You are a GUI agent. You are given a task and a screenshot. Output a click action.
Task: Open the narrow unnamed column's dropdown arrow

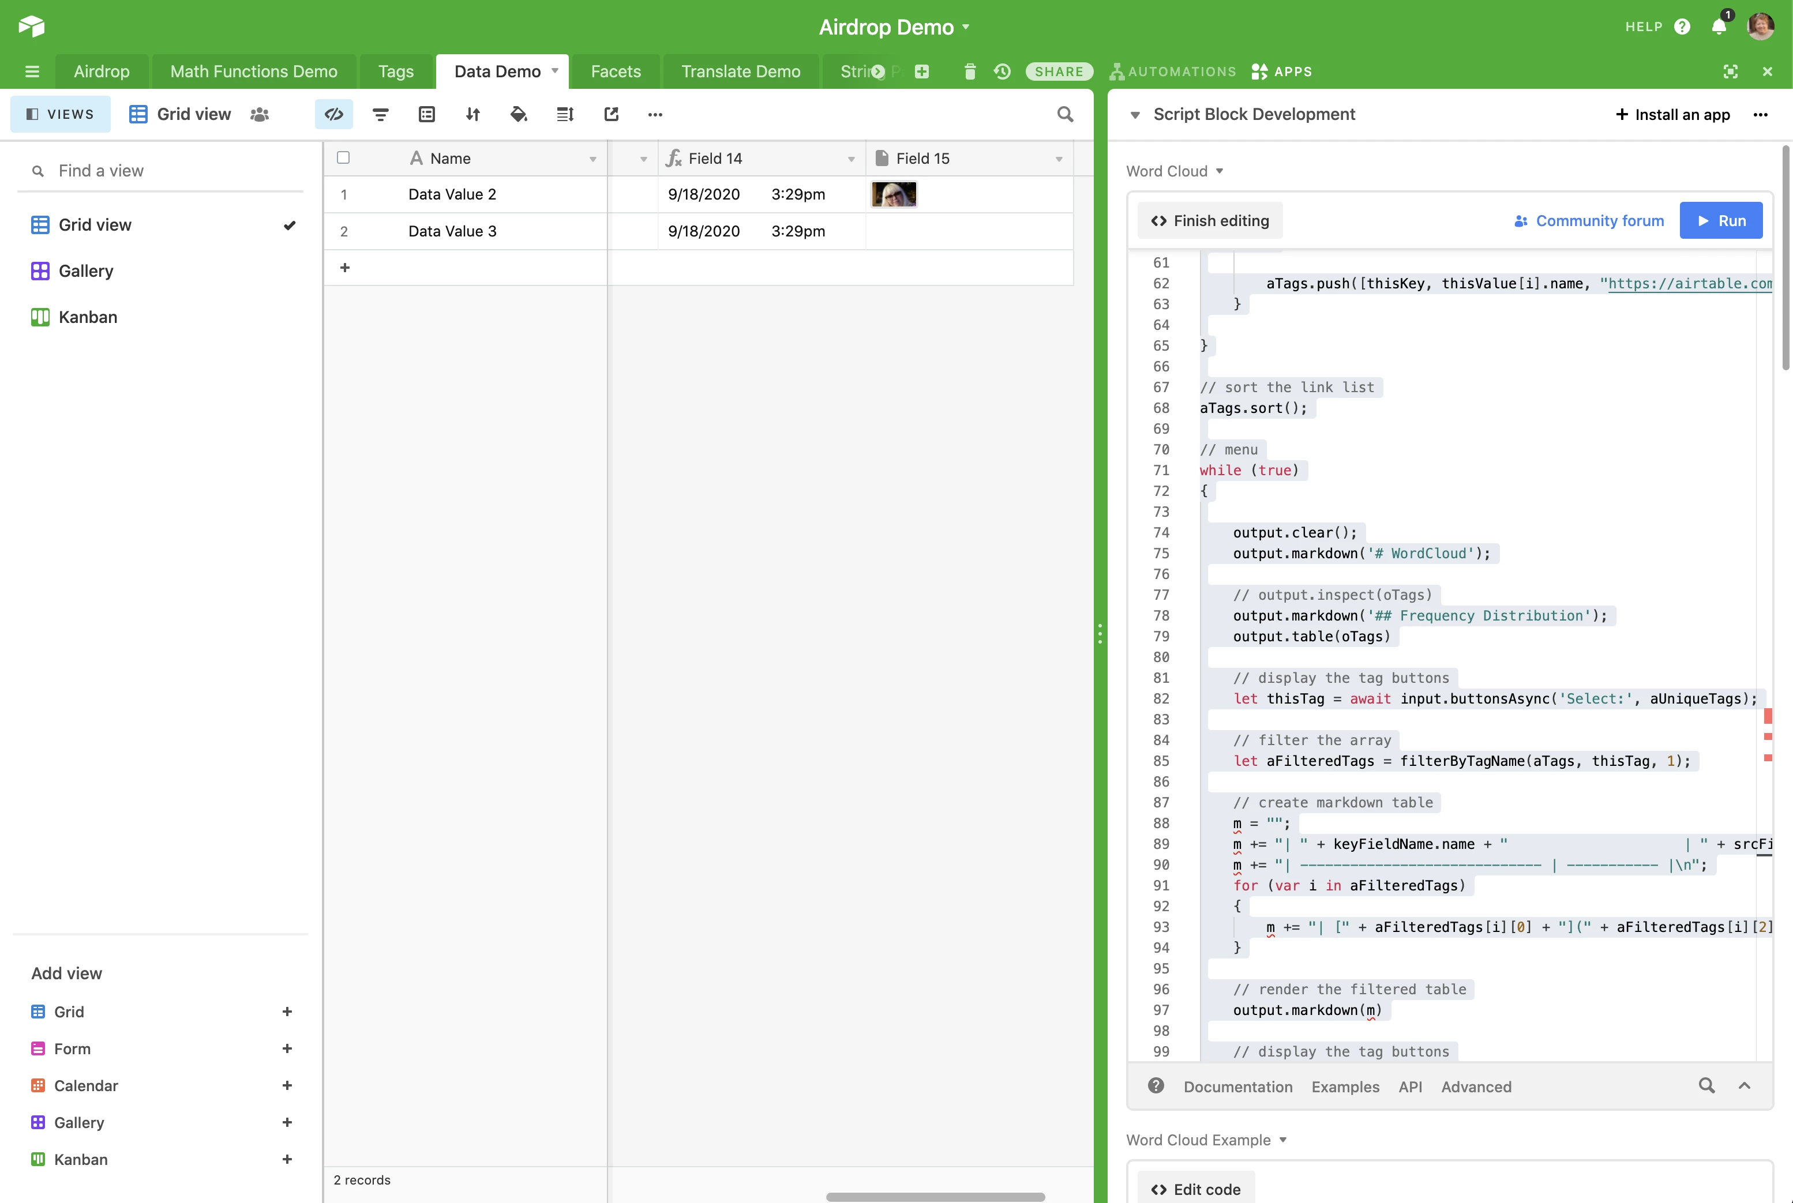[643, 159]
